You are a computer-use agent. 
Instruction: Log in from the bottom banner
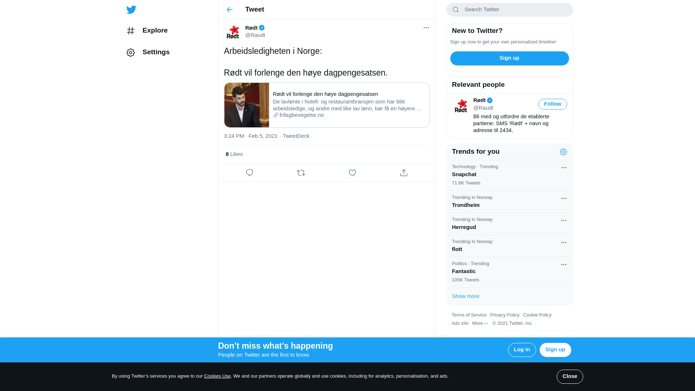(522, 350)
